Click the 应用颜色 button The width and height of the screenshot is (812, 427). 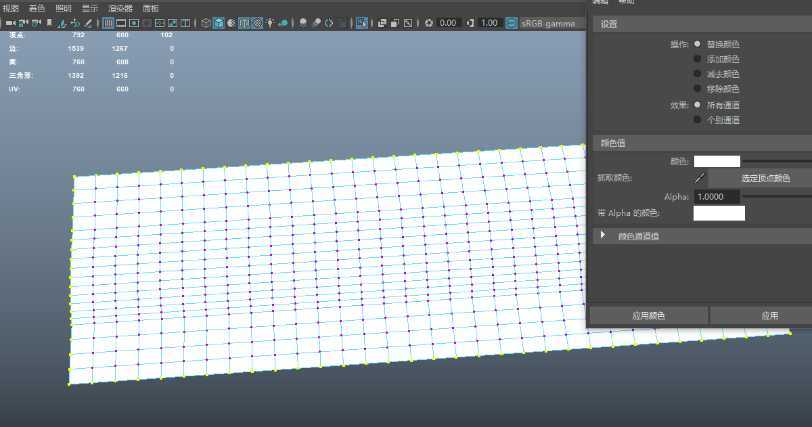tap(649, 315)
